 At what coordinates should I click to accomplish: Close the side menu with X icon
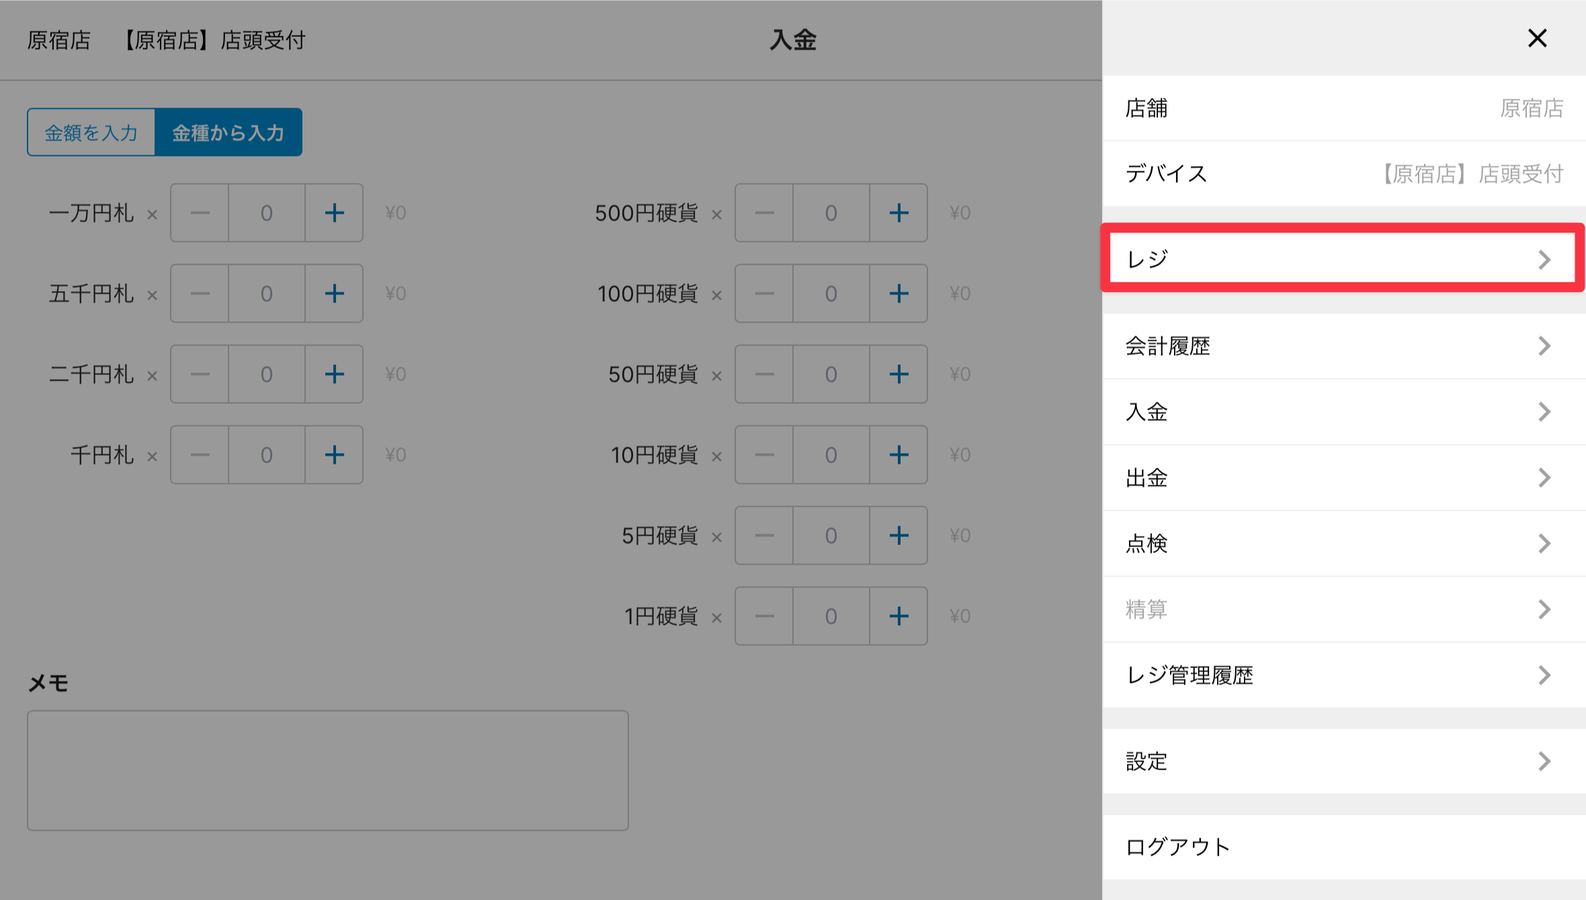[1537, 38]
